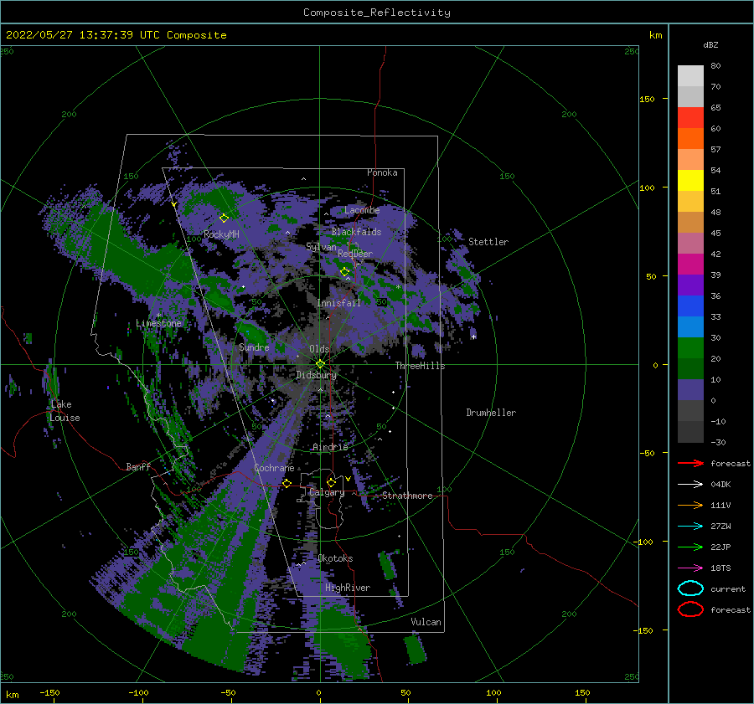Select the Blackfalds label
Image resolution: width=754 pixels, height=704 pixels.
(356, 232)
